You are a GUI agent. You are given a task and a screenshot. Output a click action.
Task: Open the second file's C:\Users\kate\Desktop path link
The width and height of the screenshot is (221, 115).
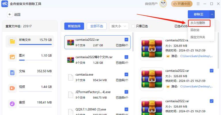click(x=197, y=87)
